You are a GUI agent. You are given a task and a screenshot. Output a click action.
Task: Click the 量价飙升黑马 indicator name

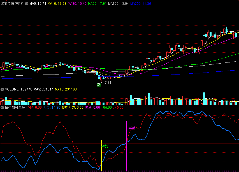pos(15,108)
